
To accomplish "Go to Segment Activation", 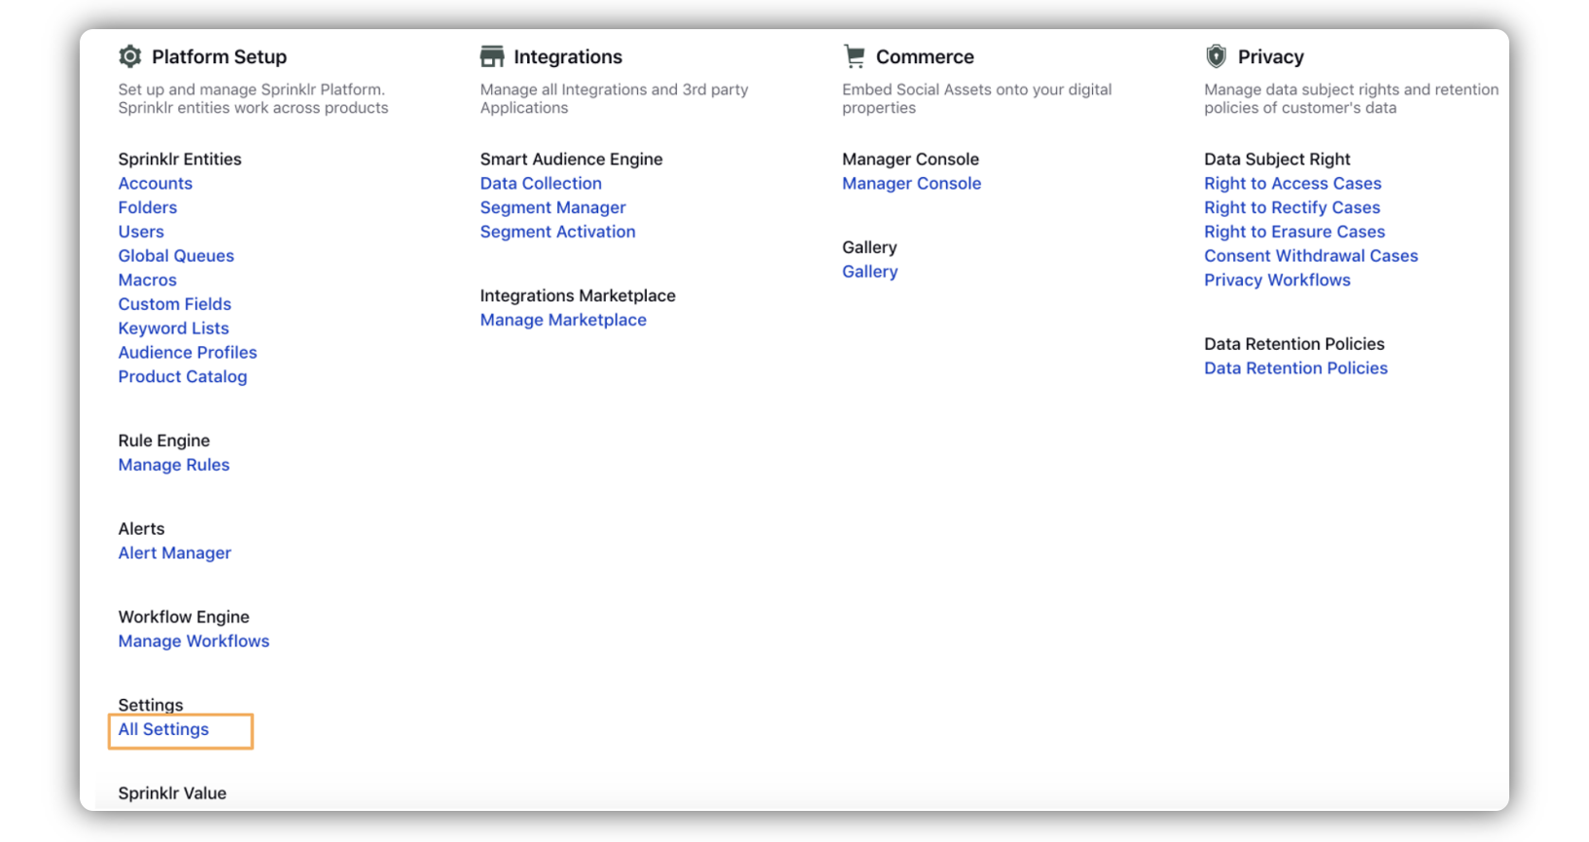I will point(558,232).
